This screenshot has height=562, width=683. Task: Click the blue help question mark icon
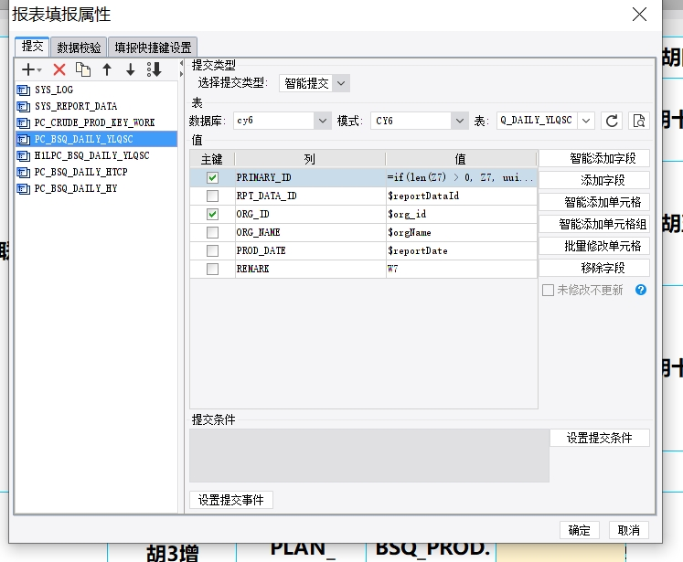641,290
